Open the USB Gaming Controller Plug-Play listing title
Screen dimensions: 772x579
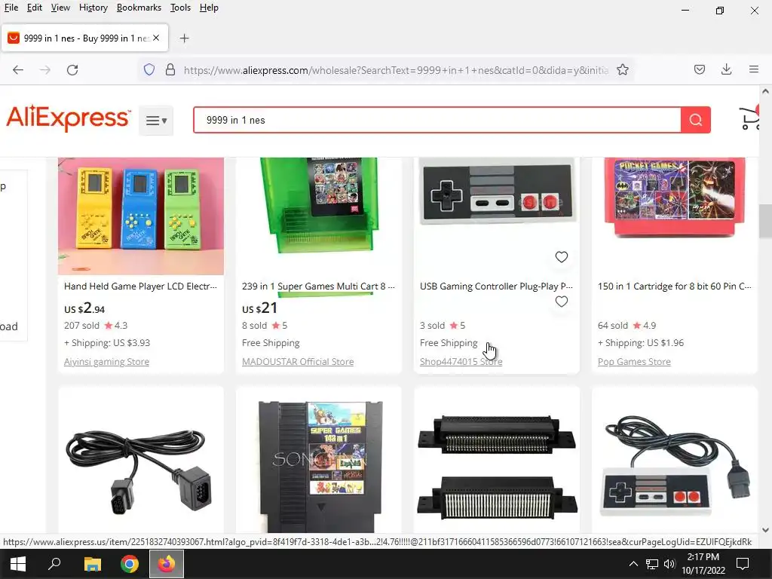pyautogui.click(x=496, y=286)
